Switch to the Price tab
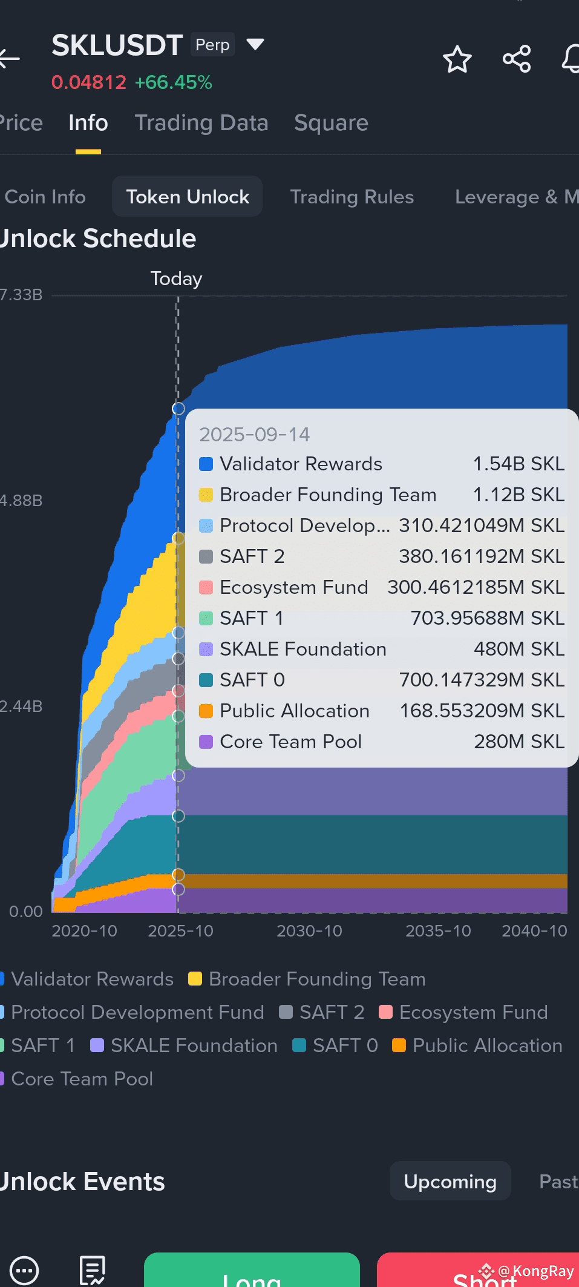 click(21, 123)
